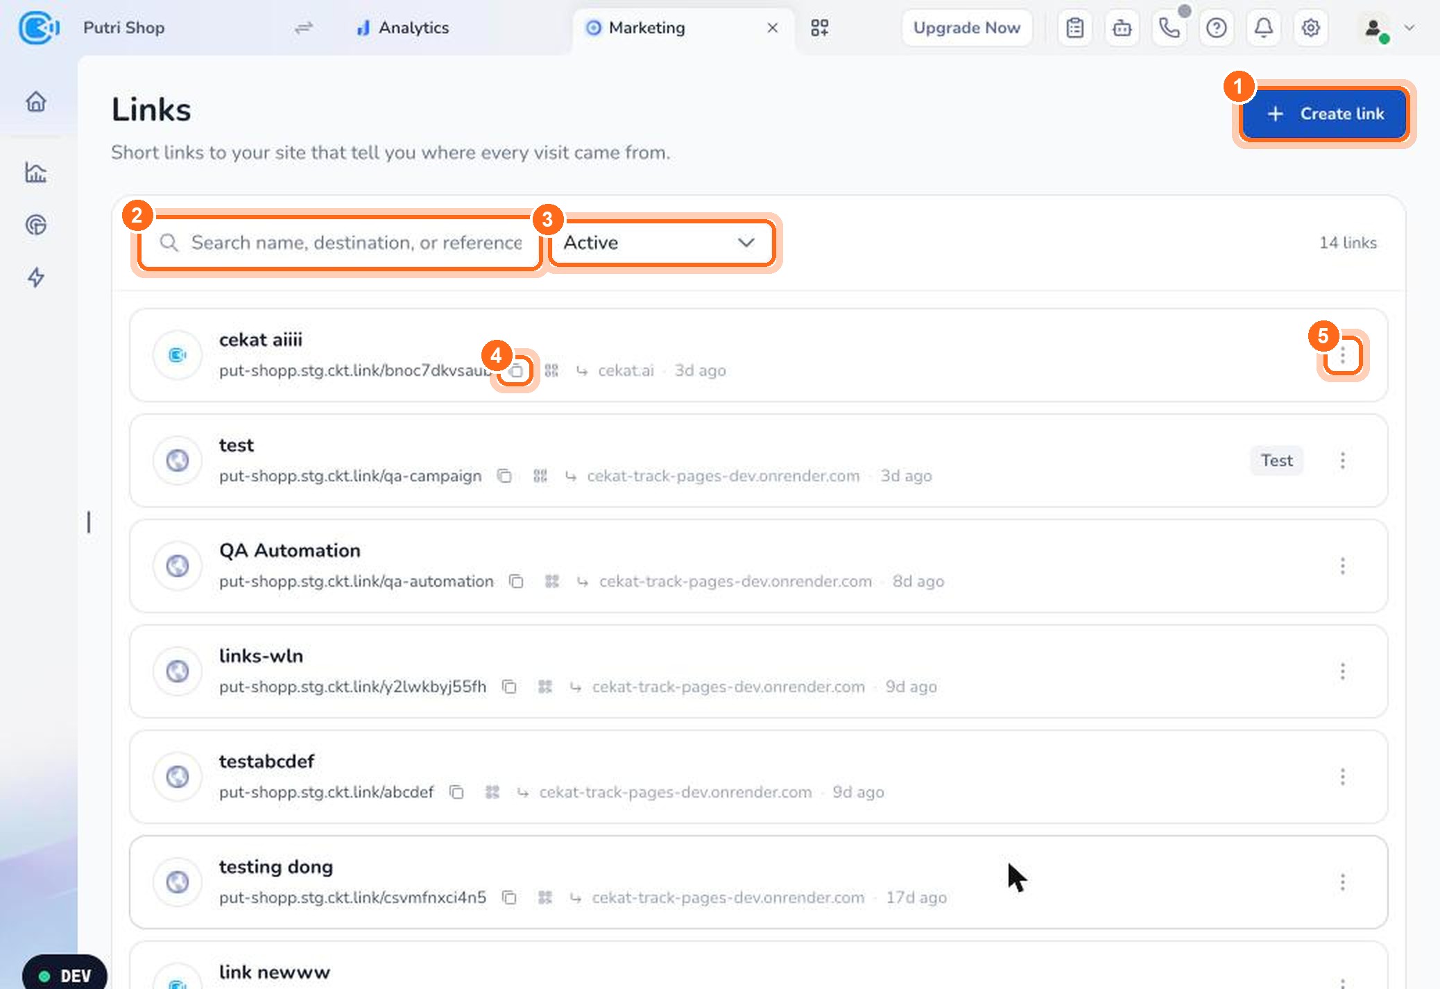Click the Create link button
Viewport: 1440px width, 989px height.
point(1325,114)
